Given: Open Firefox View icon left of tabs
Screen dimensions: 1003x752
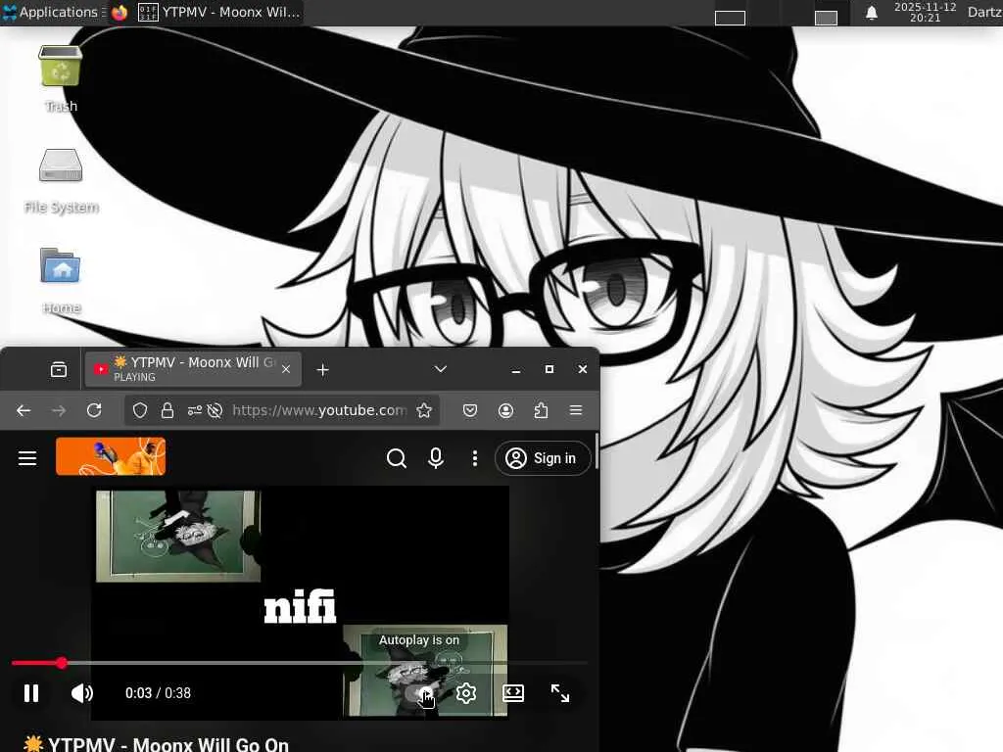Looking at the screenshot, I should tap(59, 369).
